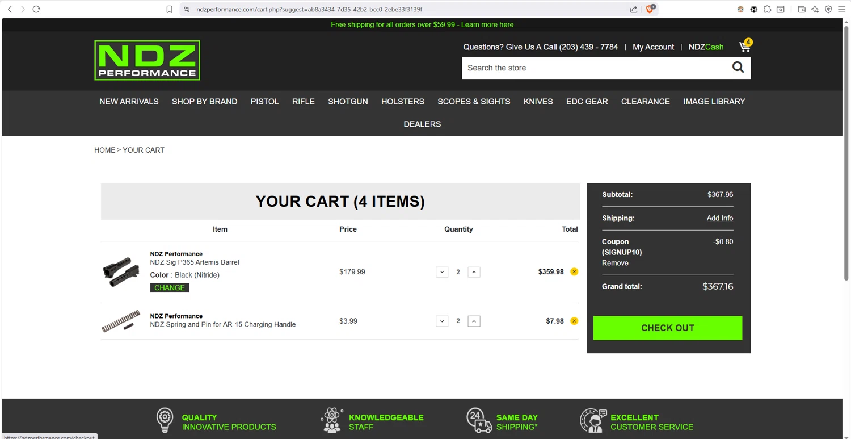Click the phone number (203) 439 - 7784
This screenshot has height=439, width=851.
588,47
